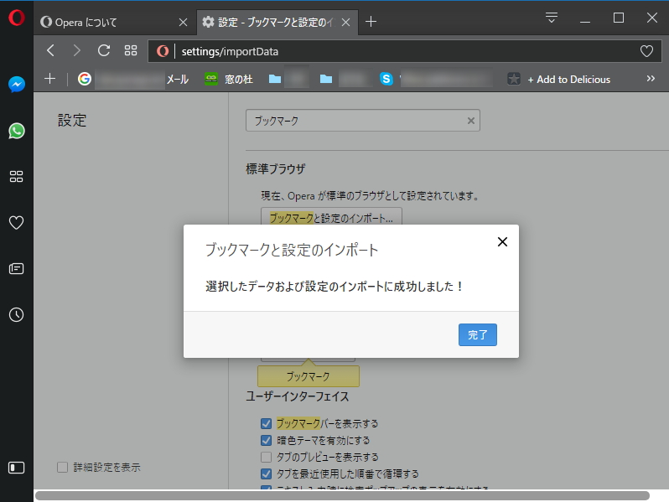Open History clock in the sidebar
The height and width of the screenshot is (502, 669).
(16, 315)
